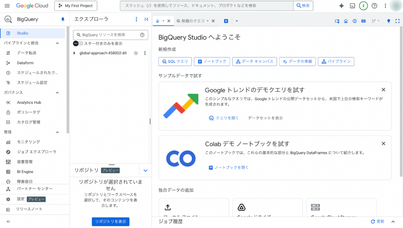Screen dimensions: 403x228
Task: Switch to the 無題のクエリ tab
Action: [192, 21]
